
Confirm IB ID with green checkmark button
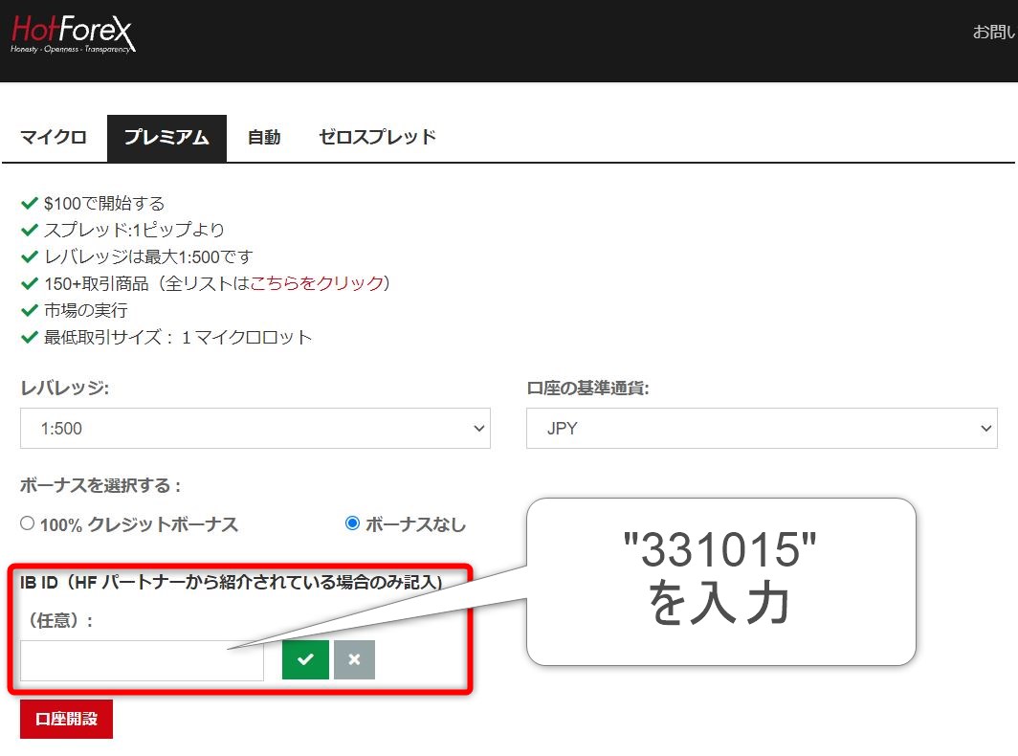(305, 659)
